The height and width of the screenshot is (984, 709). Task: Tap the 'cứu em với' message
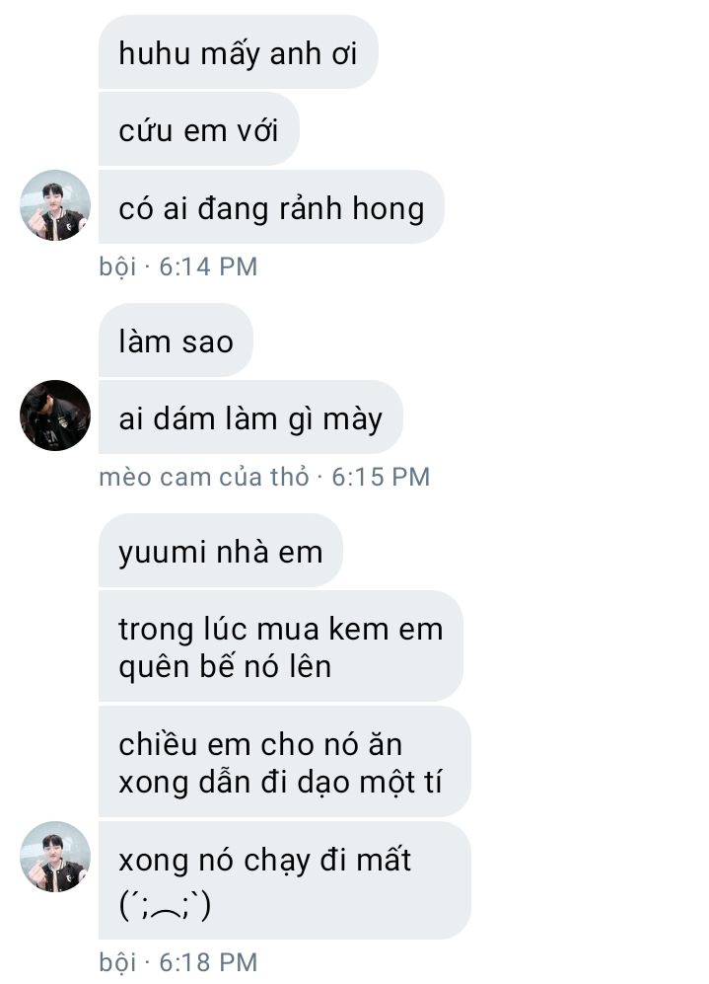tap(199, 130)
